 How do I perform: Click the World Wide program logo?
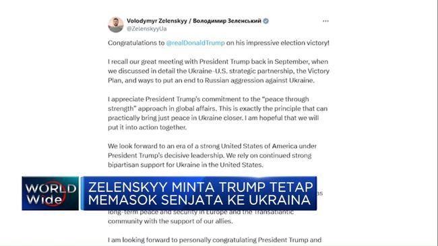[51, 193]
